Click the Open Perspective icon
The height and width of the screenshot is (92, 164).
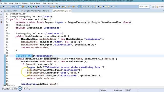(x=153, y=7)
